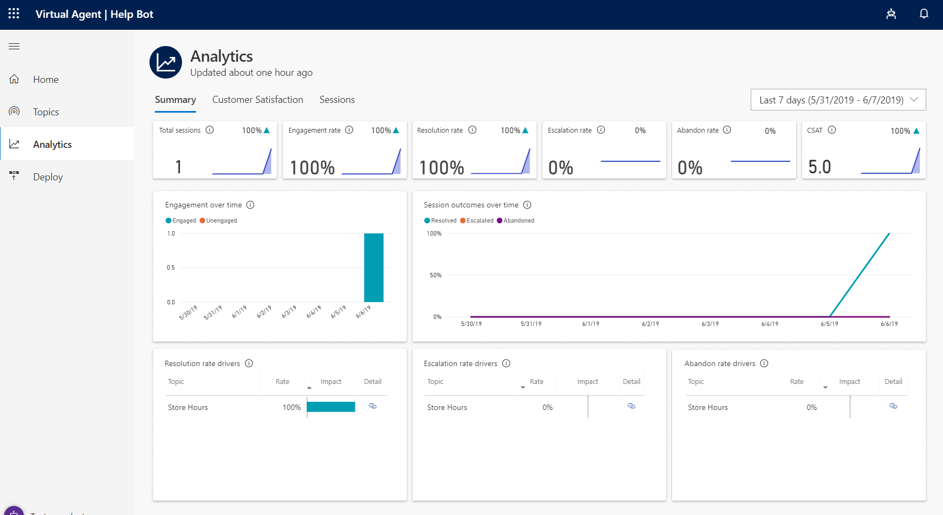
Task: Click the Topics sidebar icon
Action: pos(14,112)
